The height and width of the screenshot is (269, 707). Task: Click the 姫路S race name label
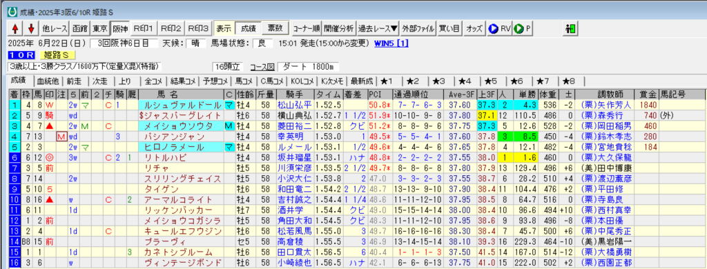point(57,55)
